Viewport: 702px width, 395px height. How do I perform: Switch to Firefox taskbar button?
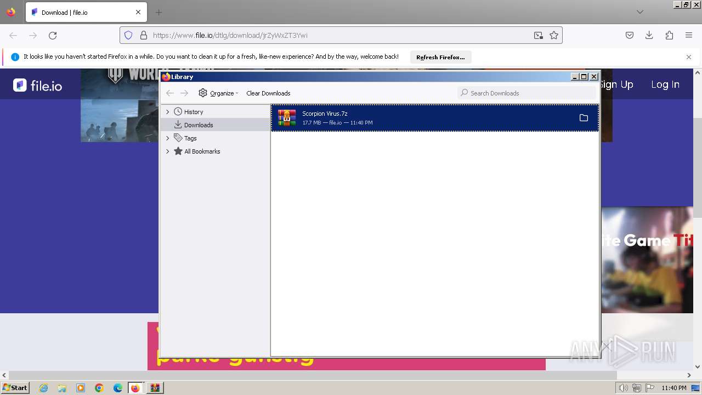tap(135, 388)
